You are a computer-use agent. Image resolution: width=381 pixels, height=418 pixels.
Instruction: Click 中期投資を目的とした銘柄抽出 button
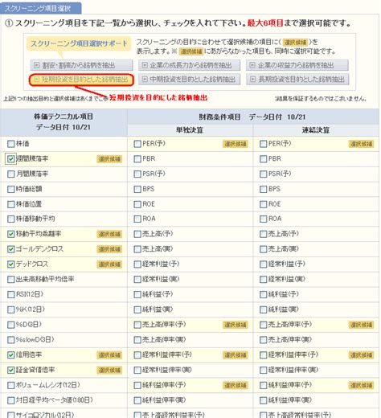(189, 80)
